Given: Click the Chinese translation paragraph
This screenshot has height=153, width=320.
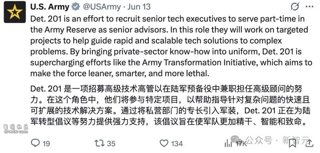Looking at the screenshot, I should coord(170,106).
